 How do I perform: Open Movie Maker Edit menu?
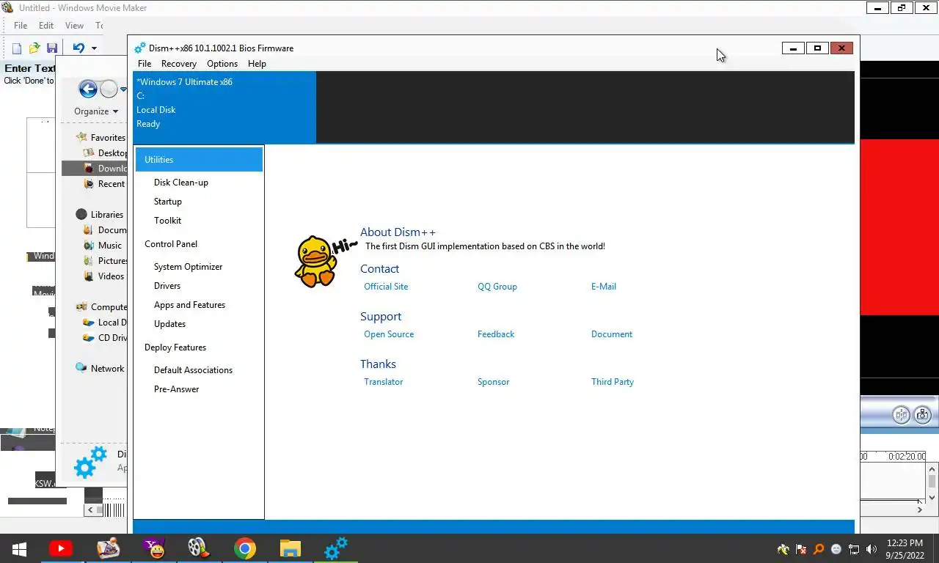(x=46, y=26)
